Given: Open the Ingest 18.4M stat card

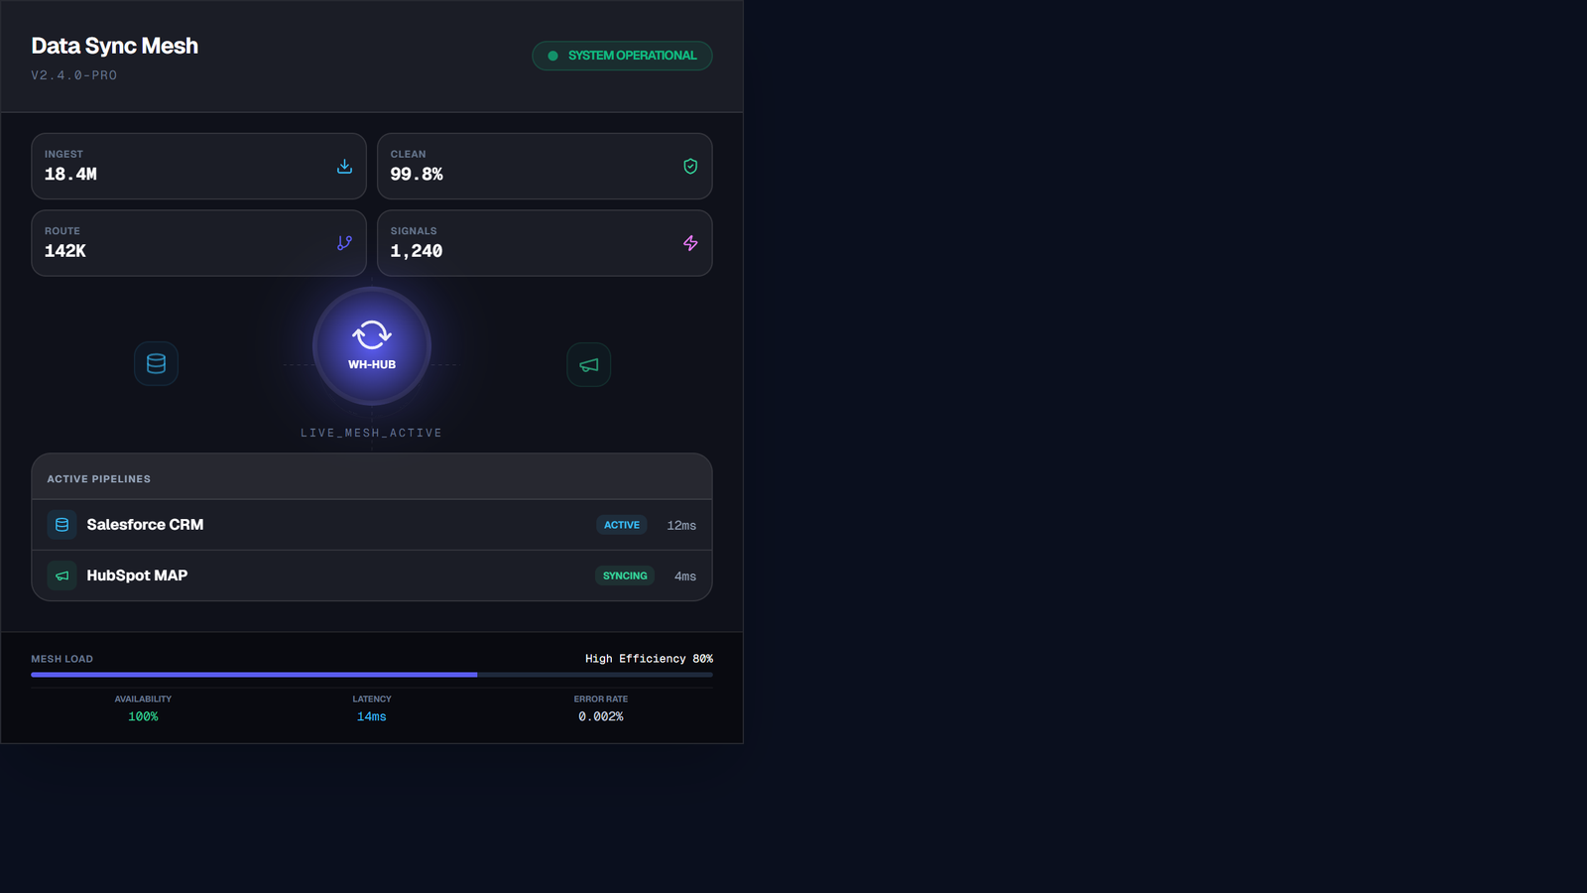Looking at the screenshot, I should coord(198,167).
